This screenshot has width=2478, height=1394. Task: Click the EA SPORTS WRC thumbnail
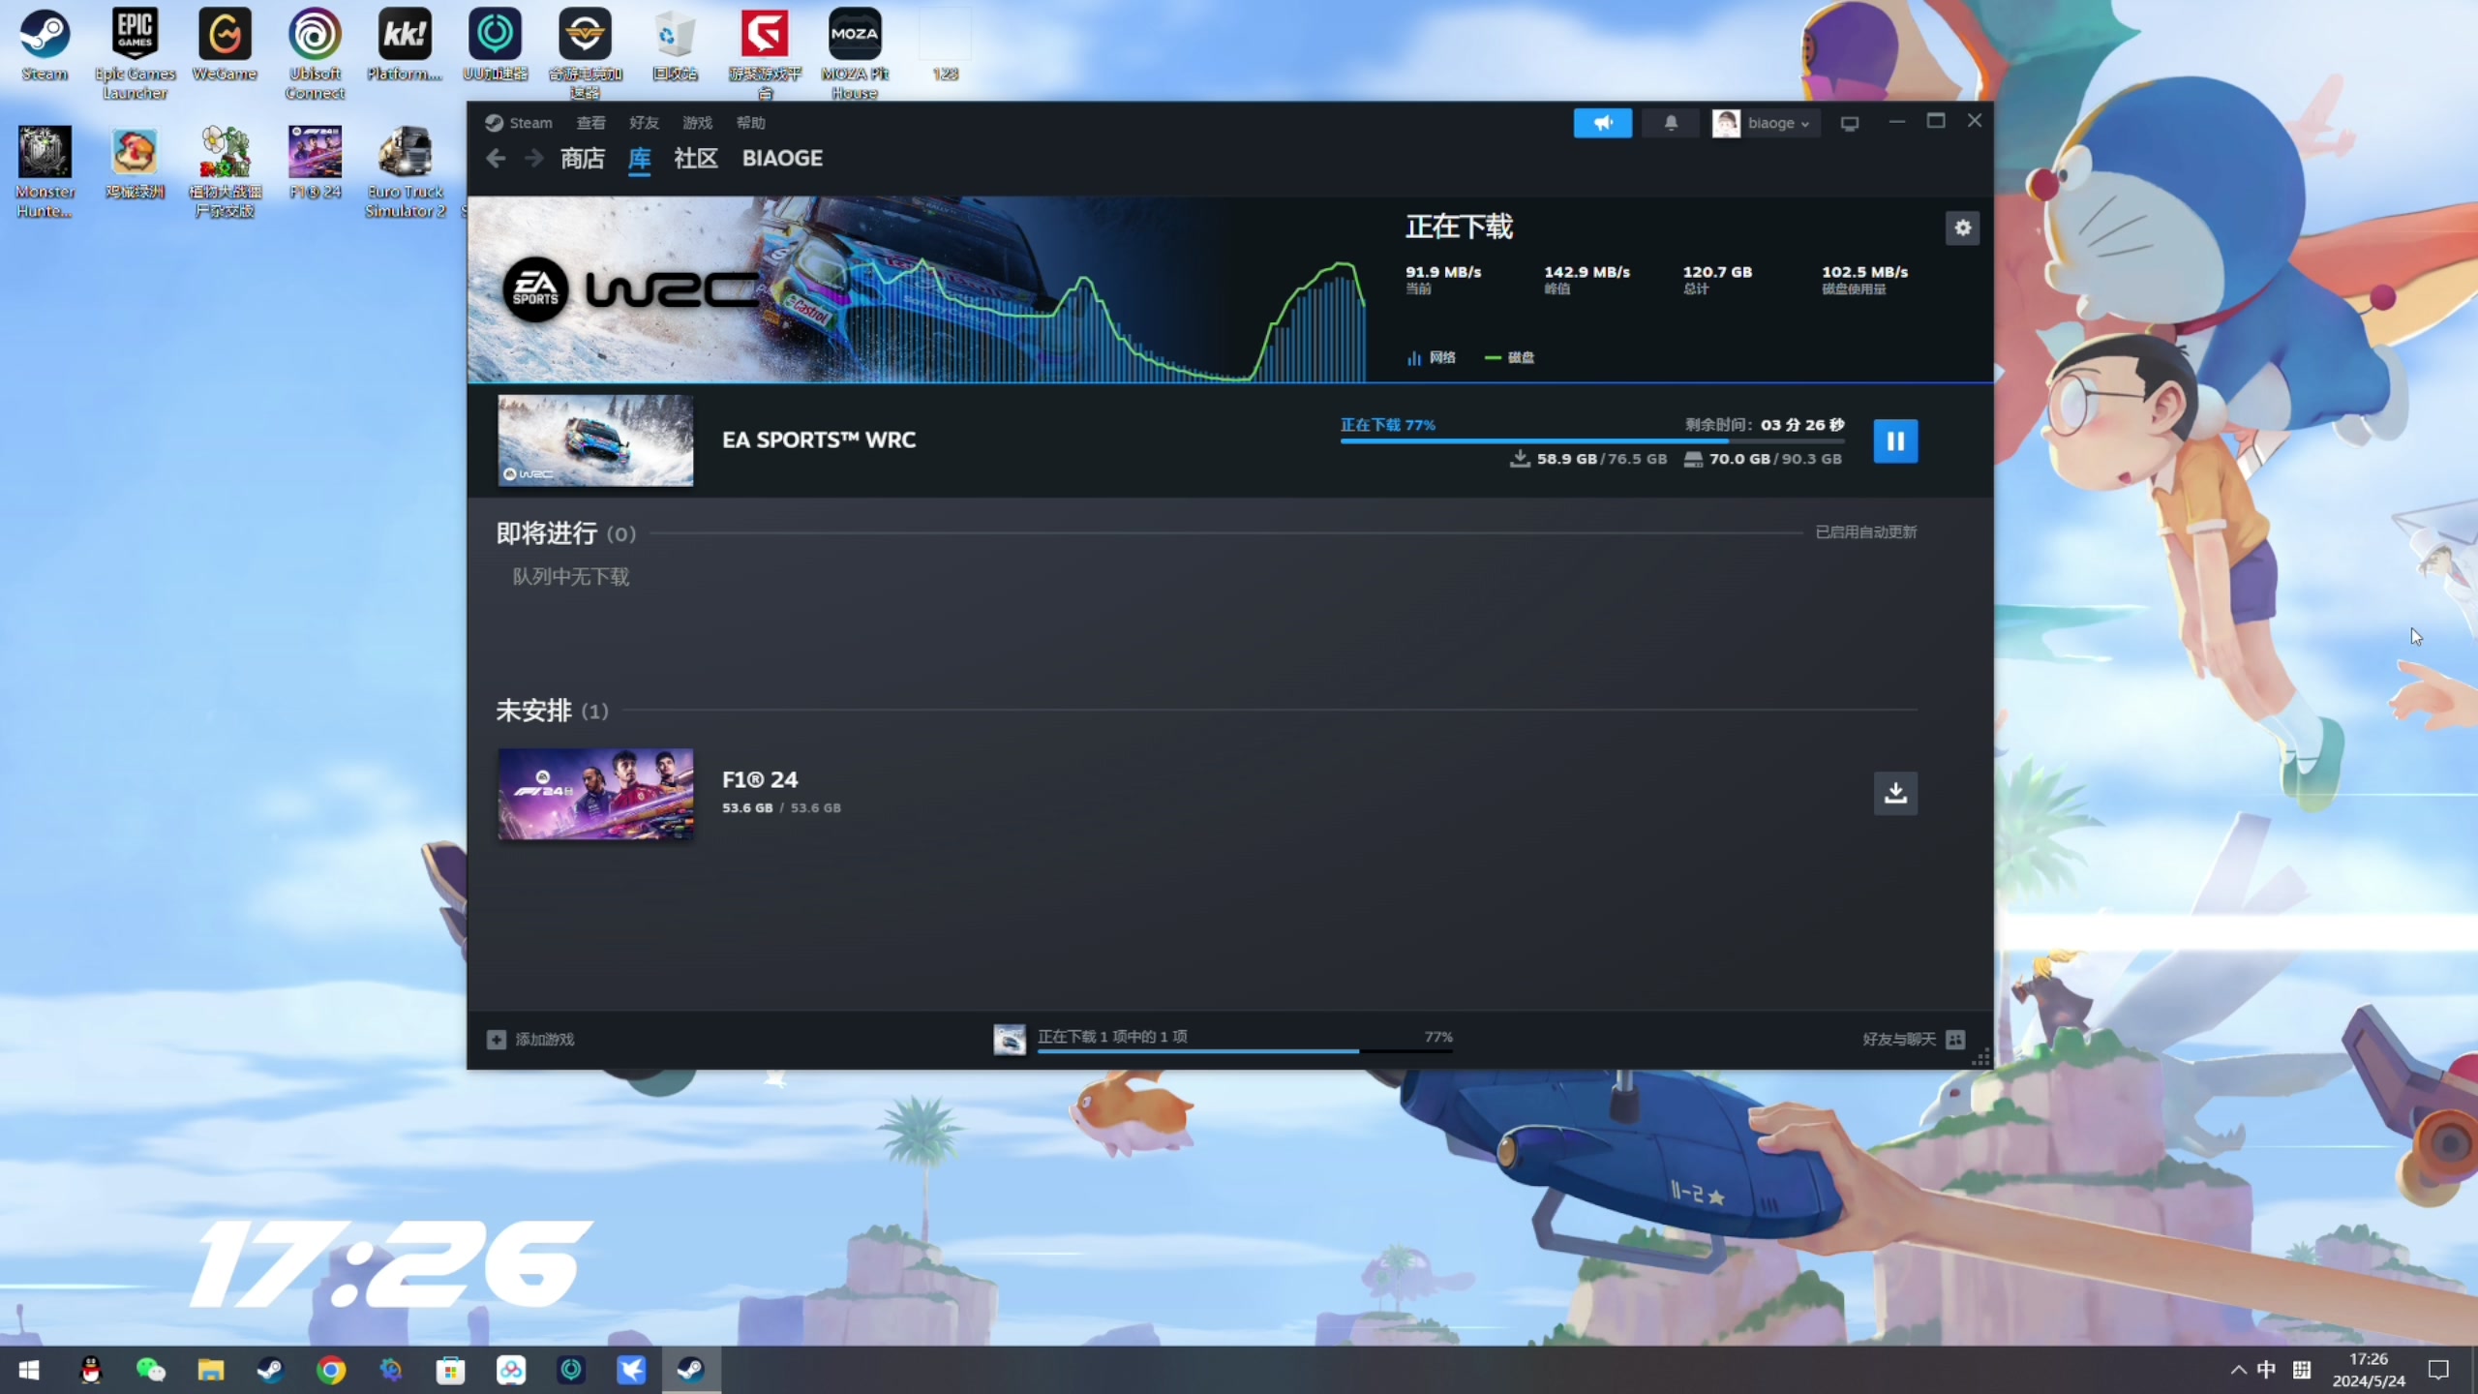[x=595, y=440]
